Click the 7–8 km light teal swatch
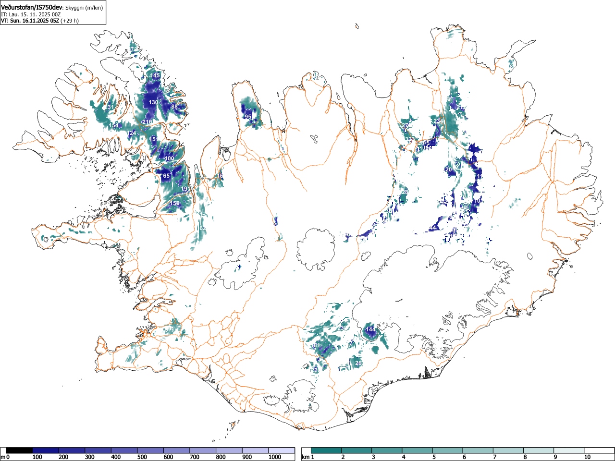Image resolution: width=615 pixels, height=461 pixels. click(x=509, y=450)
